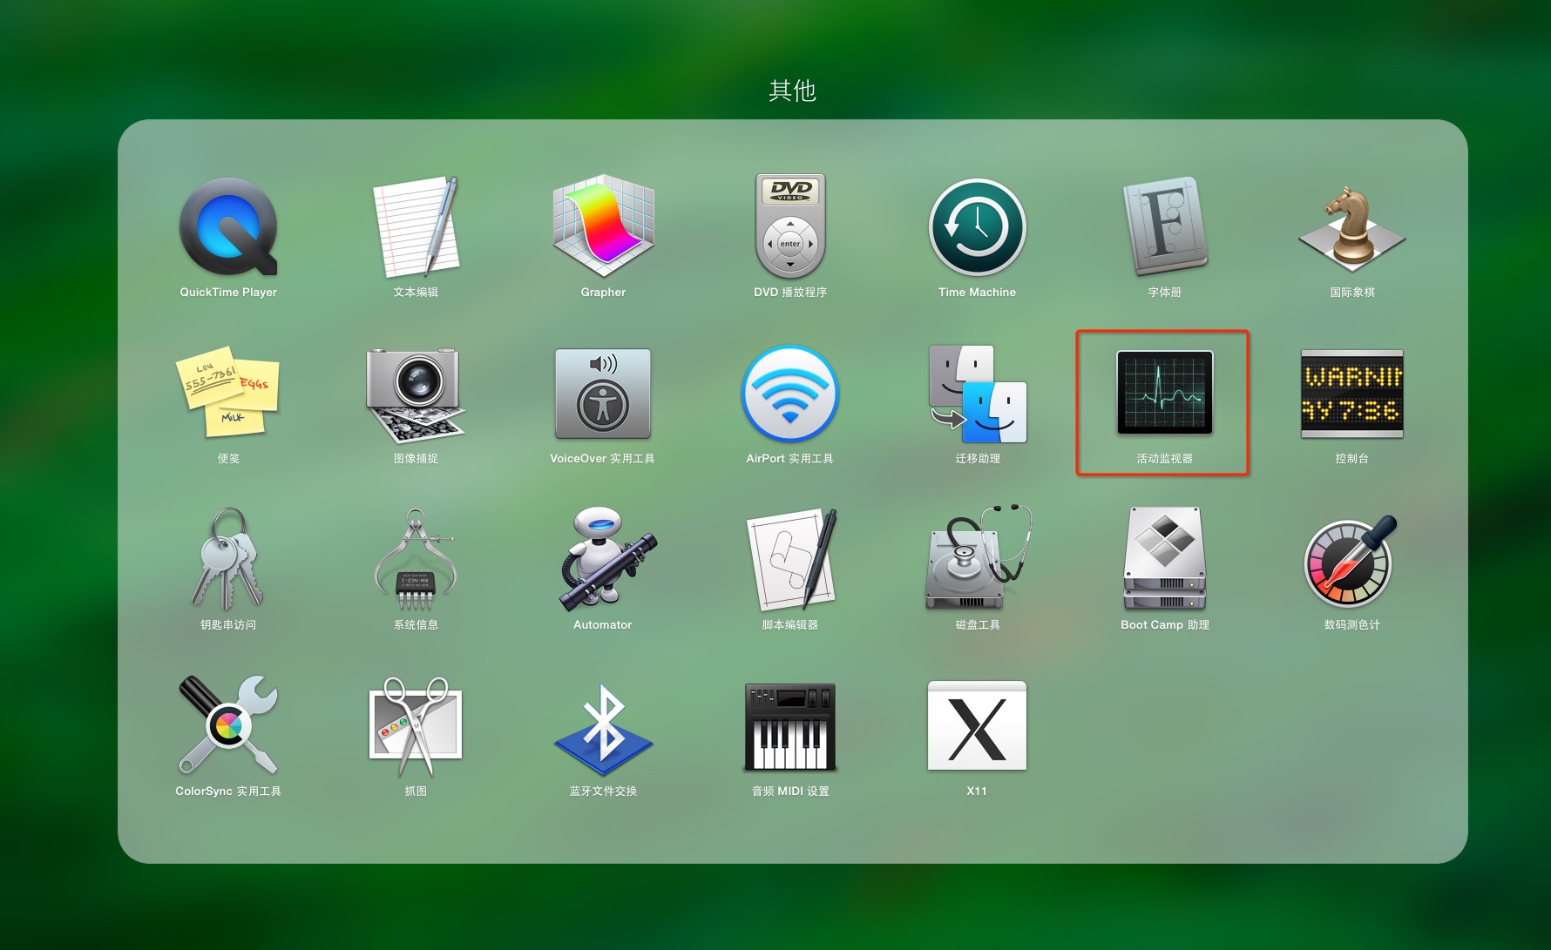
Task: Open the 抓图 screenshot grab app
Action: click(x=416, y=727)
